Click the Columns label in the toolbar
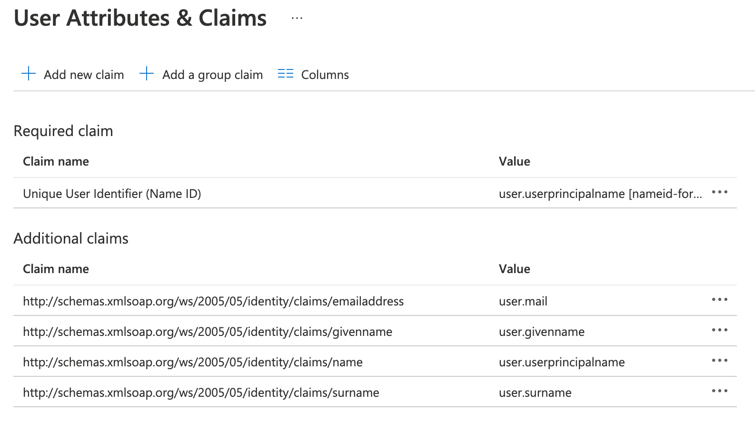This screenshot has height=432, width=755. click(325, 75)
